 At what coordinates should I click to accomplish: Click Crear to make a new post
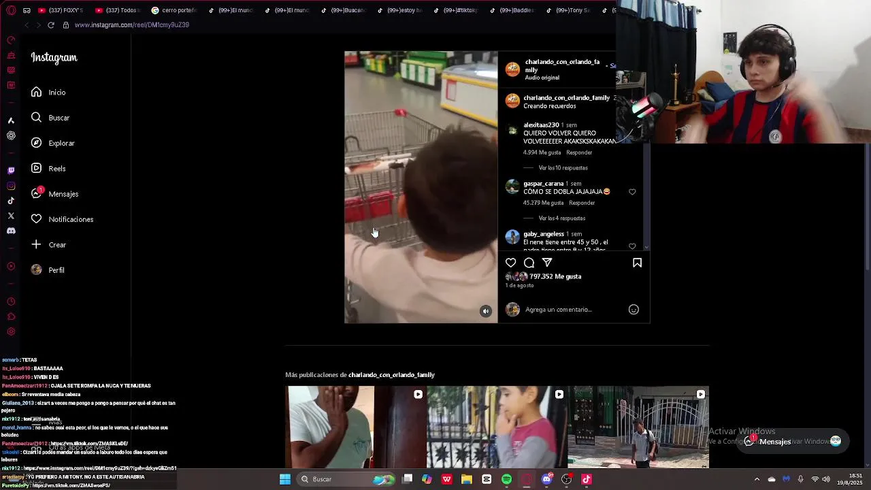point(48,244)
